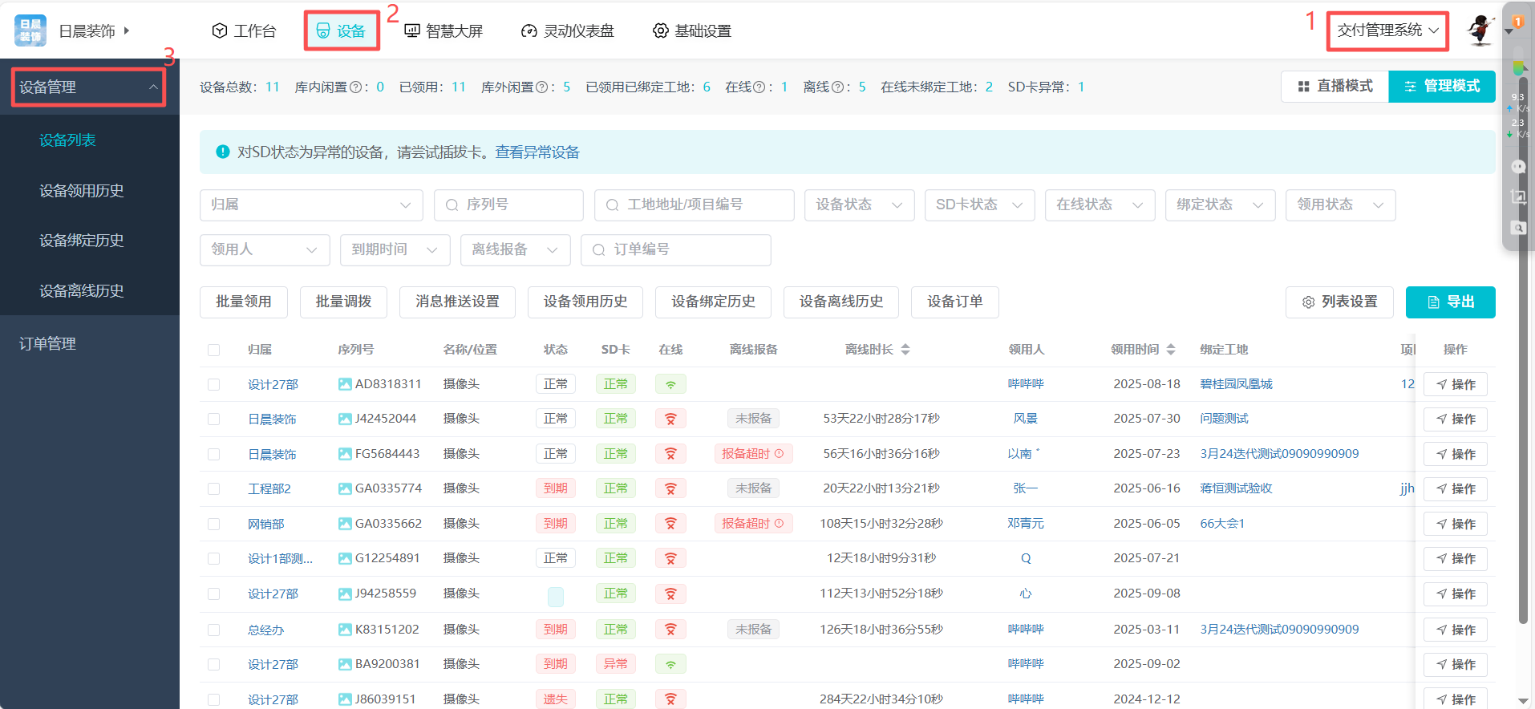Image resolution: width=1535 pixels, height=709 pixels.
Task: Click the device image icon for J42452044
Action: [x=345, y=419]
